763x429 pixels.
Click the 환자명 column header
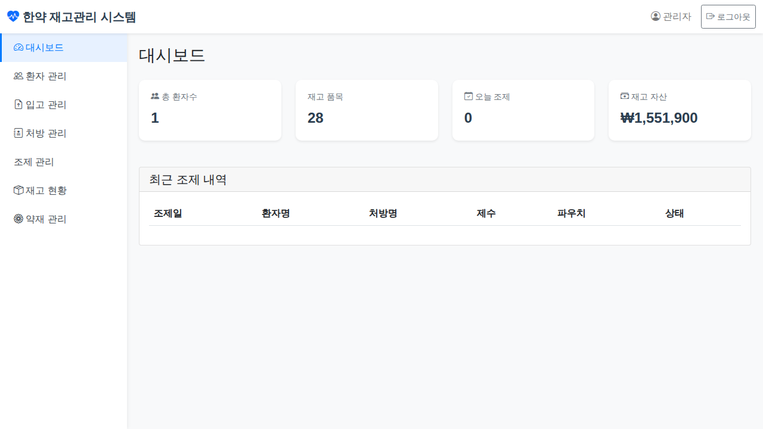coord(276,213)
